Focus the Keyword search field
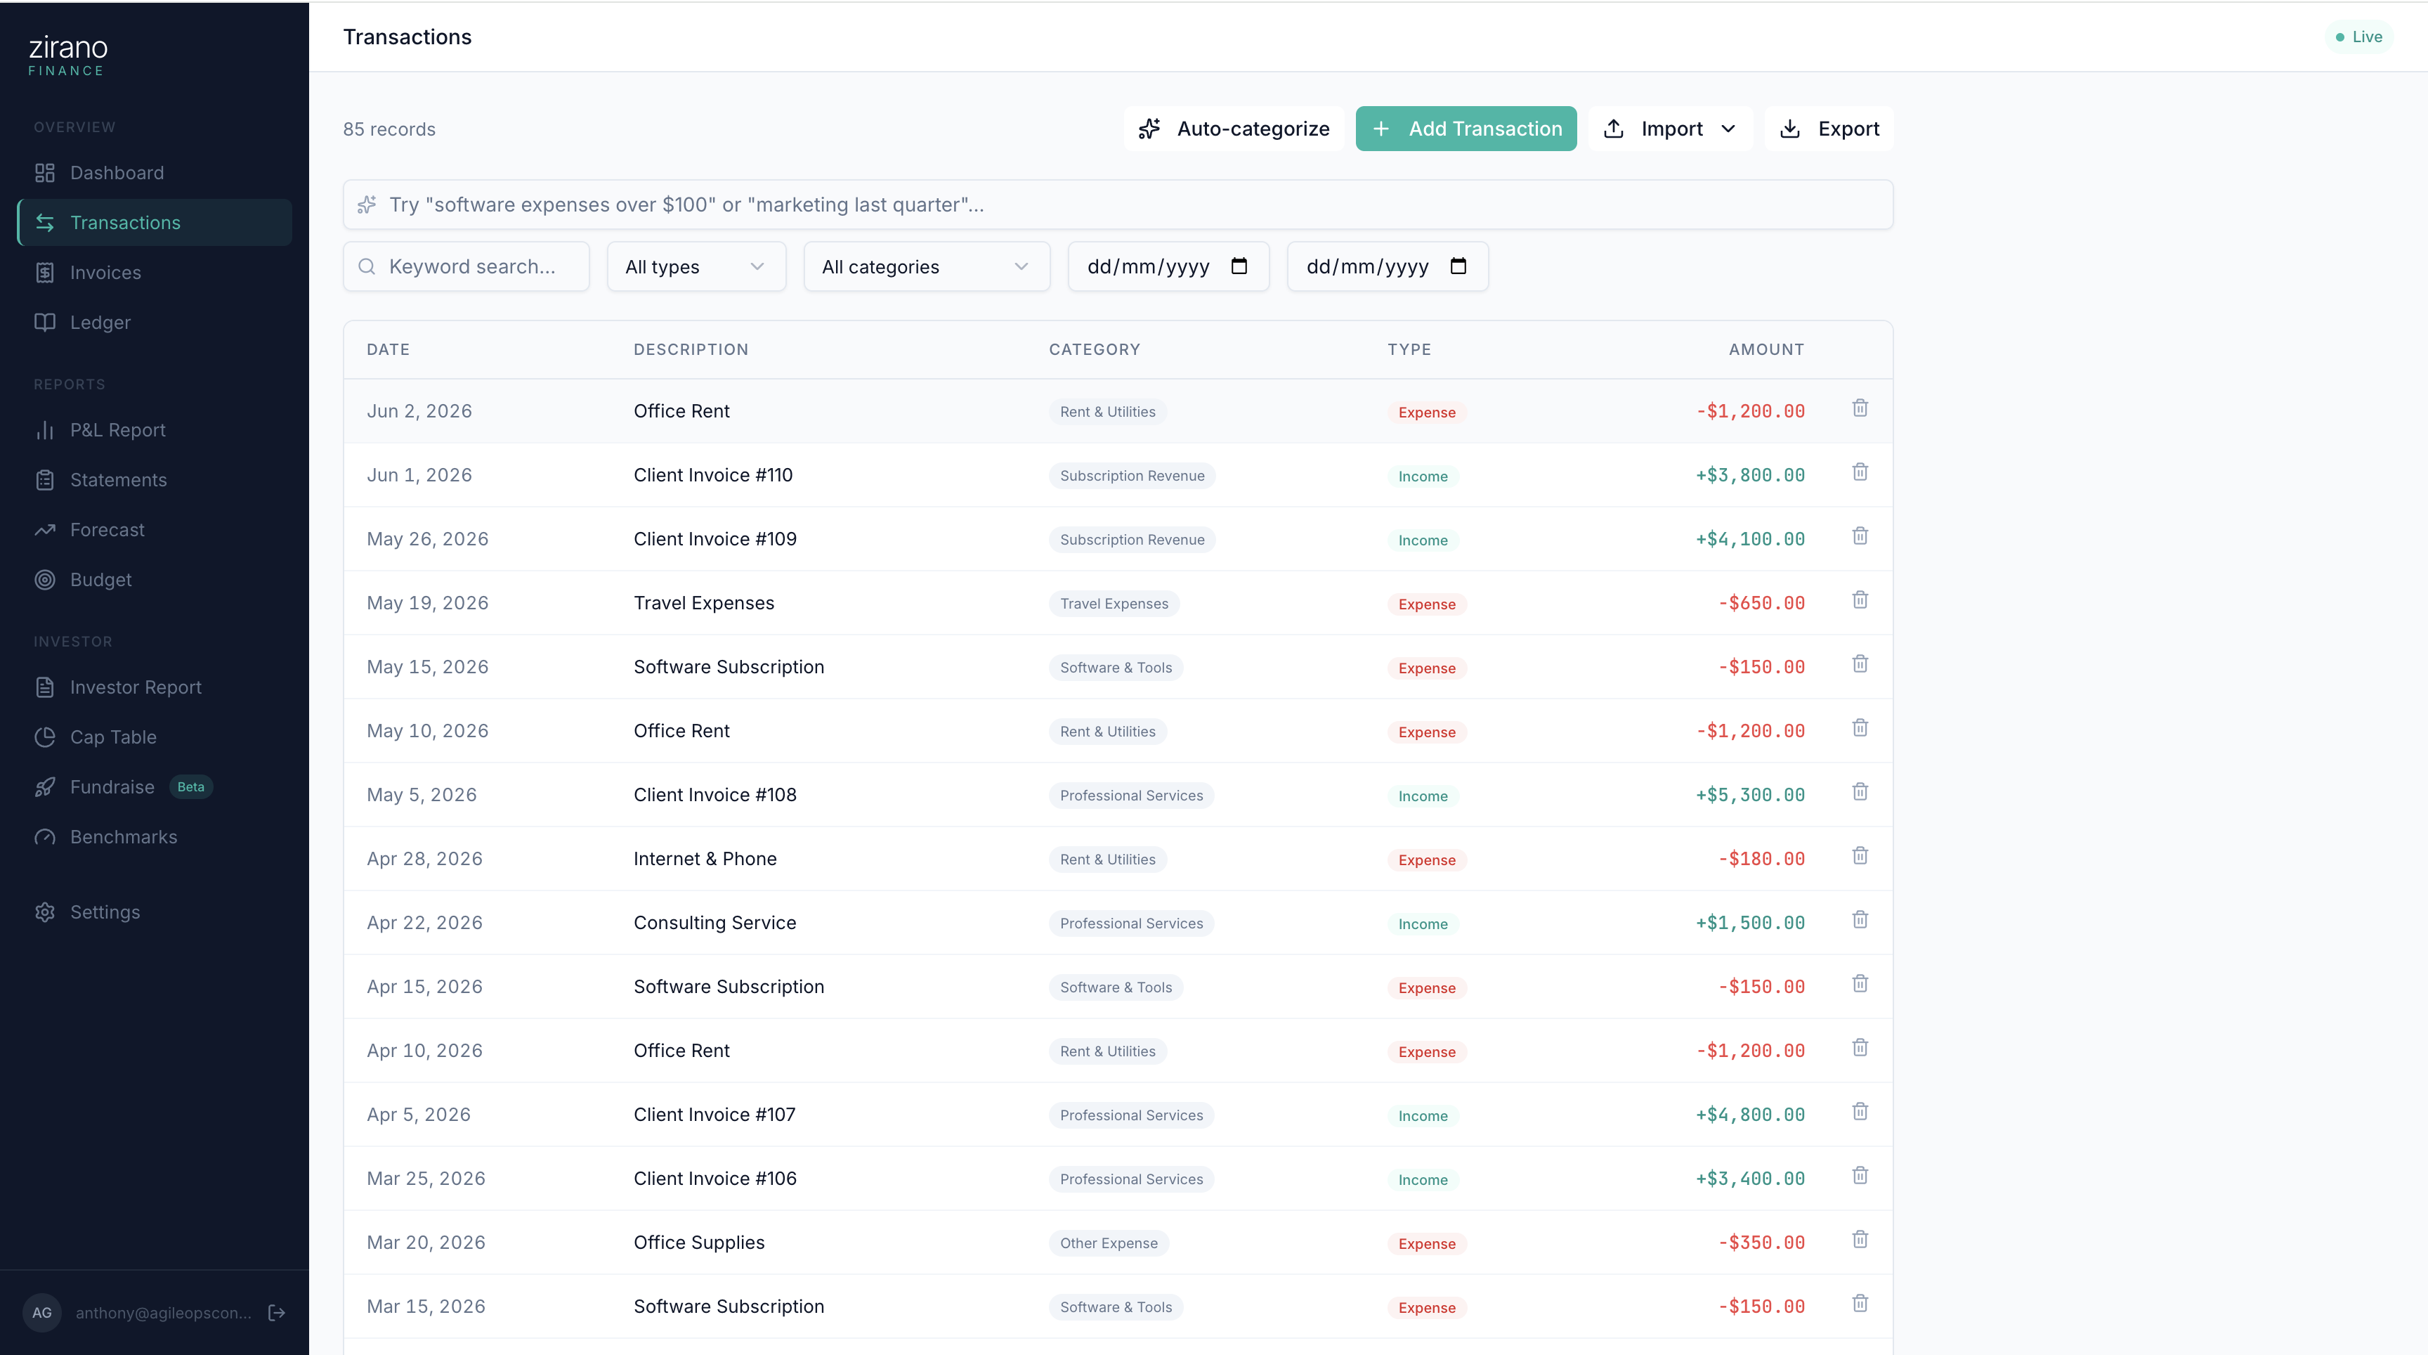The height and width of the screenshot is (1355, 2428). [466, 267]
